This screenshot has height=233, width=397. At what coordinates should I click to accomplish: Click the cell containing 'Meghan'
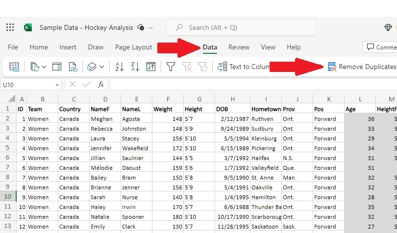105,119
